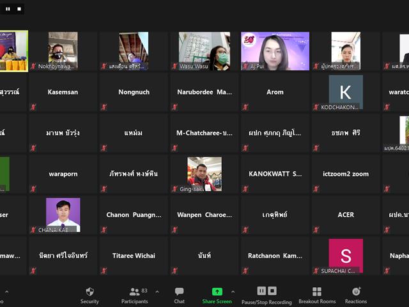Viewport: 409px width, 307px height.
Task: Select the SUPACHAI letter S avatar
Action: (346, 256)
